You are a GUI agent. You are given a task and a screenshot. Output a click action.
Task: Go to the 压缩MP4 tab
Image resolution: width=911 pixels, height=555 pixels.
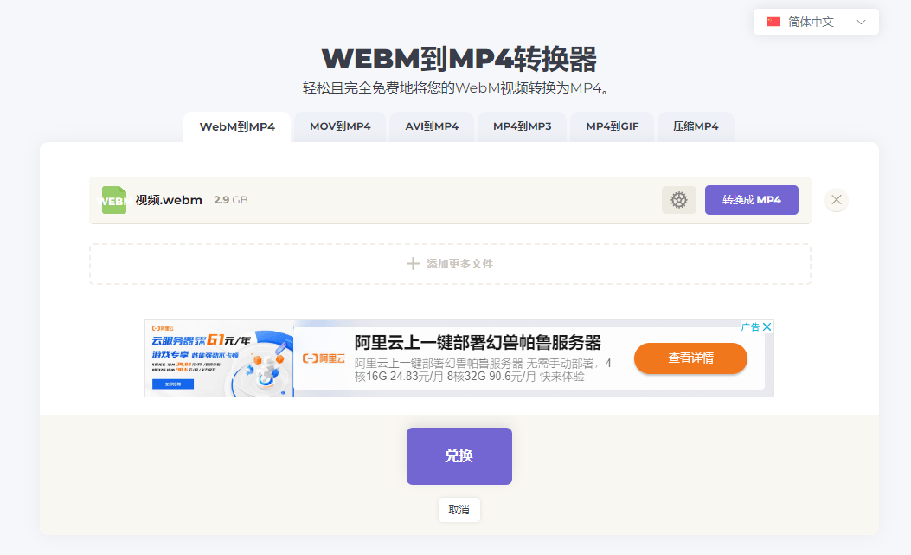[x=696, y=126]
